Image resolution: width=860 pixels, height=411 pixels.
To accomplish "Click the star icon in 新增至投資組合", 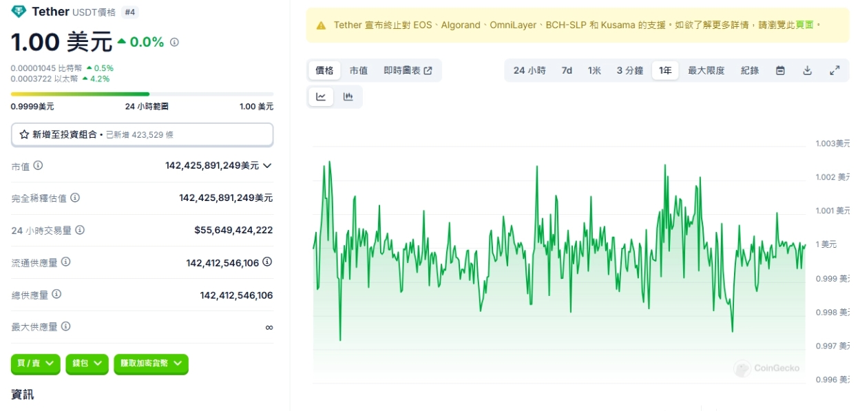I will click(24, 135).
